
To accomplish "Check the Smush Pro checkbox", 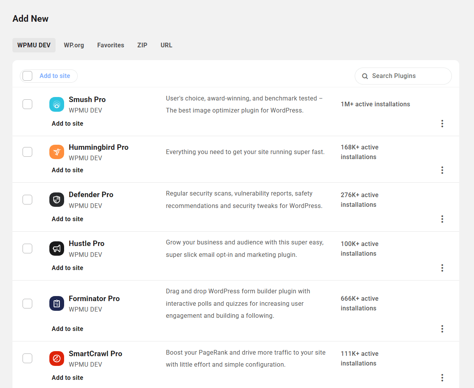I will (x=28, y=104).
